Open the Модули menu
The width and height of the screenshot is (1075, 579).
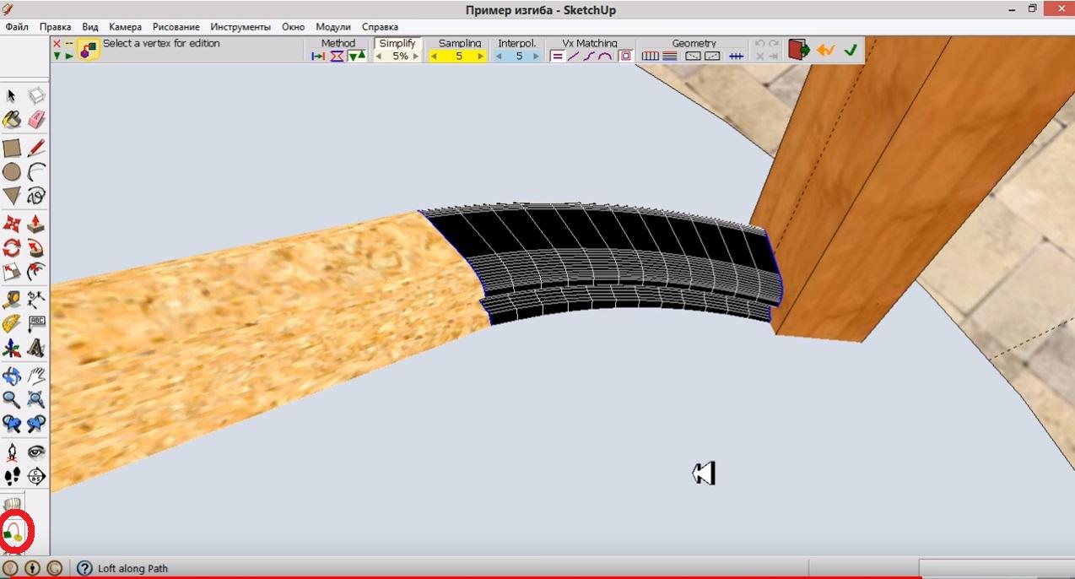332,27
